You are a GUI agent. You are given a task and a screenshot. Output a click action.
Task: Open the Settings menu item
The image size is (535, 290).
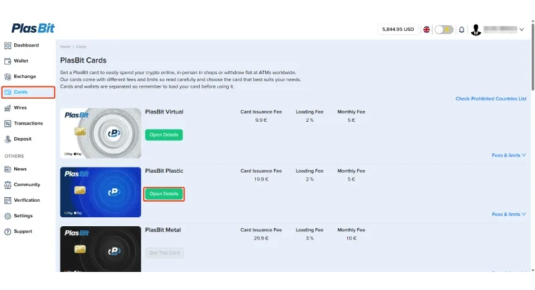(23, 216)
